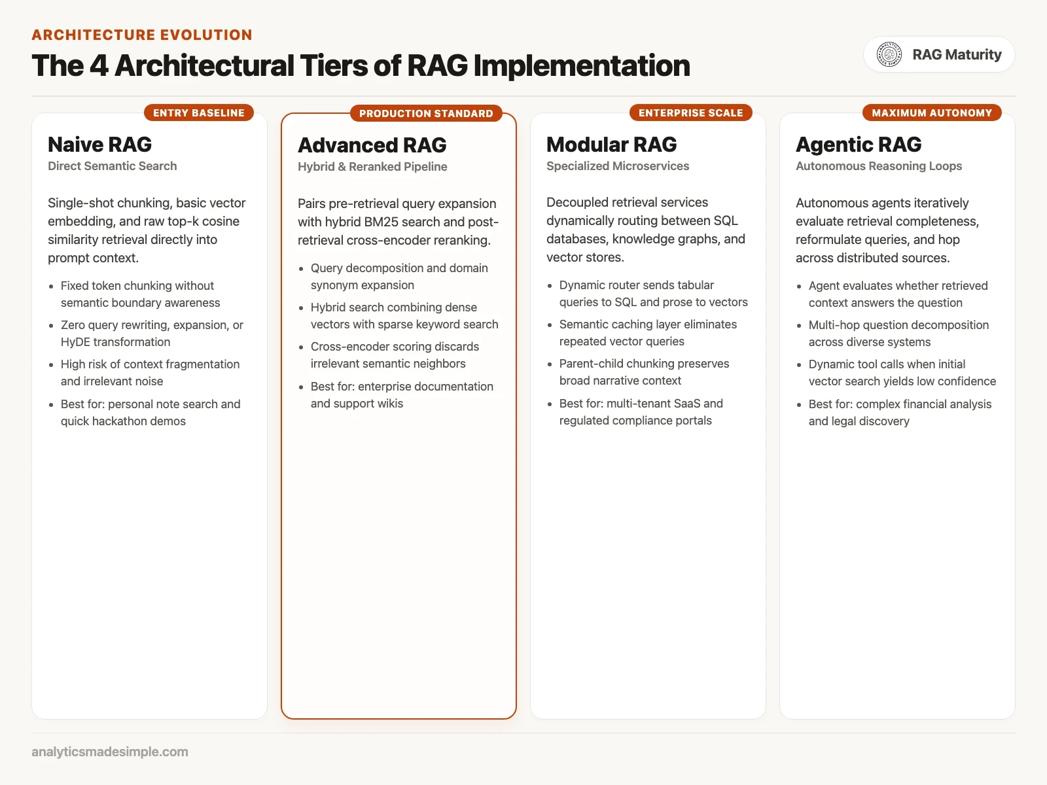The width and height of the screenshot is (1047, 785).
Task: Click the paragraph starting 'Autonomous agents iteratively'
Action: coord(887,230)
